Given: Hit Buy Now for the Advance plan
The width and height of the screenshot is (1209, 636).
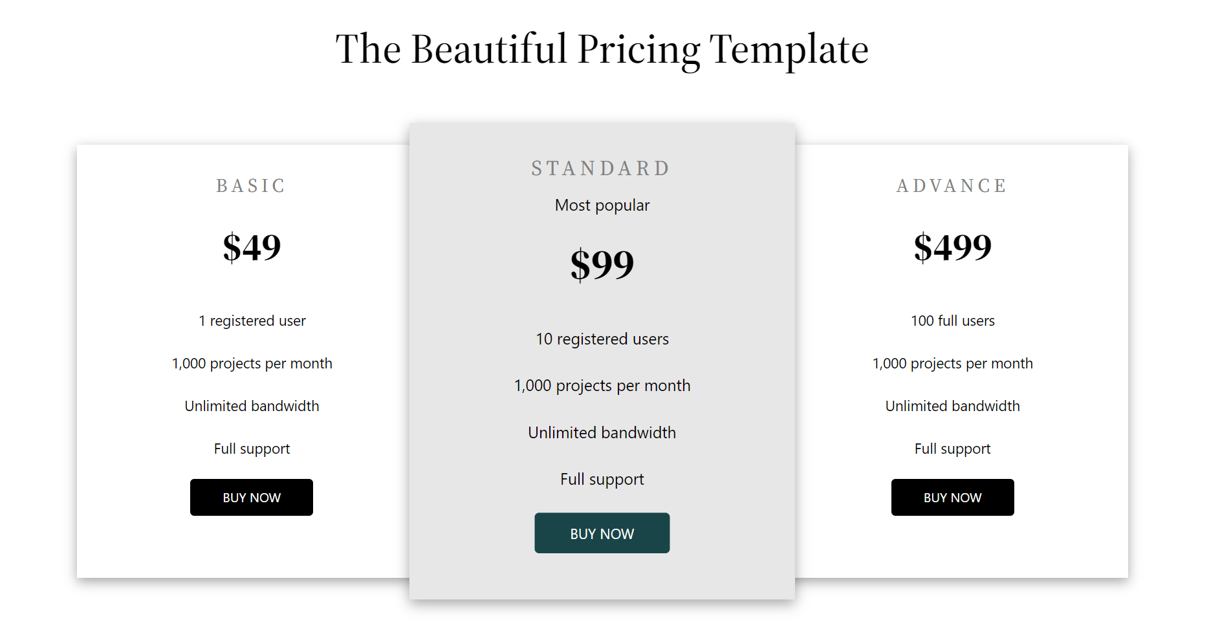Looking at the screenshot, I should tap(952, 497).
